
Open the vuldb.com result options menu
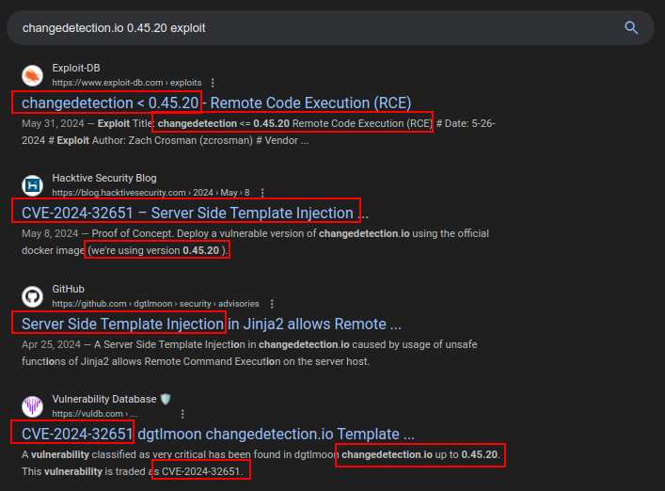pos(182,414)
